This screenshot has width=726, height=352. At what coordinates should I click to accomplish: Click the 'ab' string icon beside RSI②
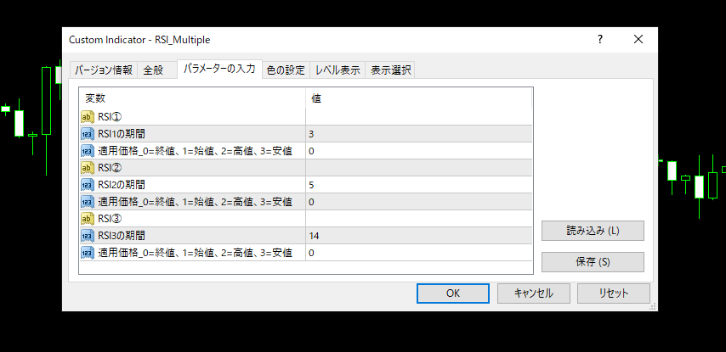[x=88, y=168]
